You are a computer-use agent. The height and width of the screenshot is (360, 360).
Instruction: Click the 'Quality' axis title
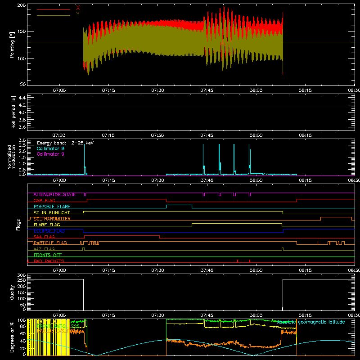pos(12,292)
